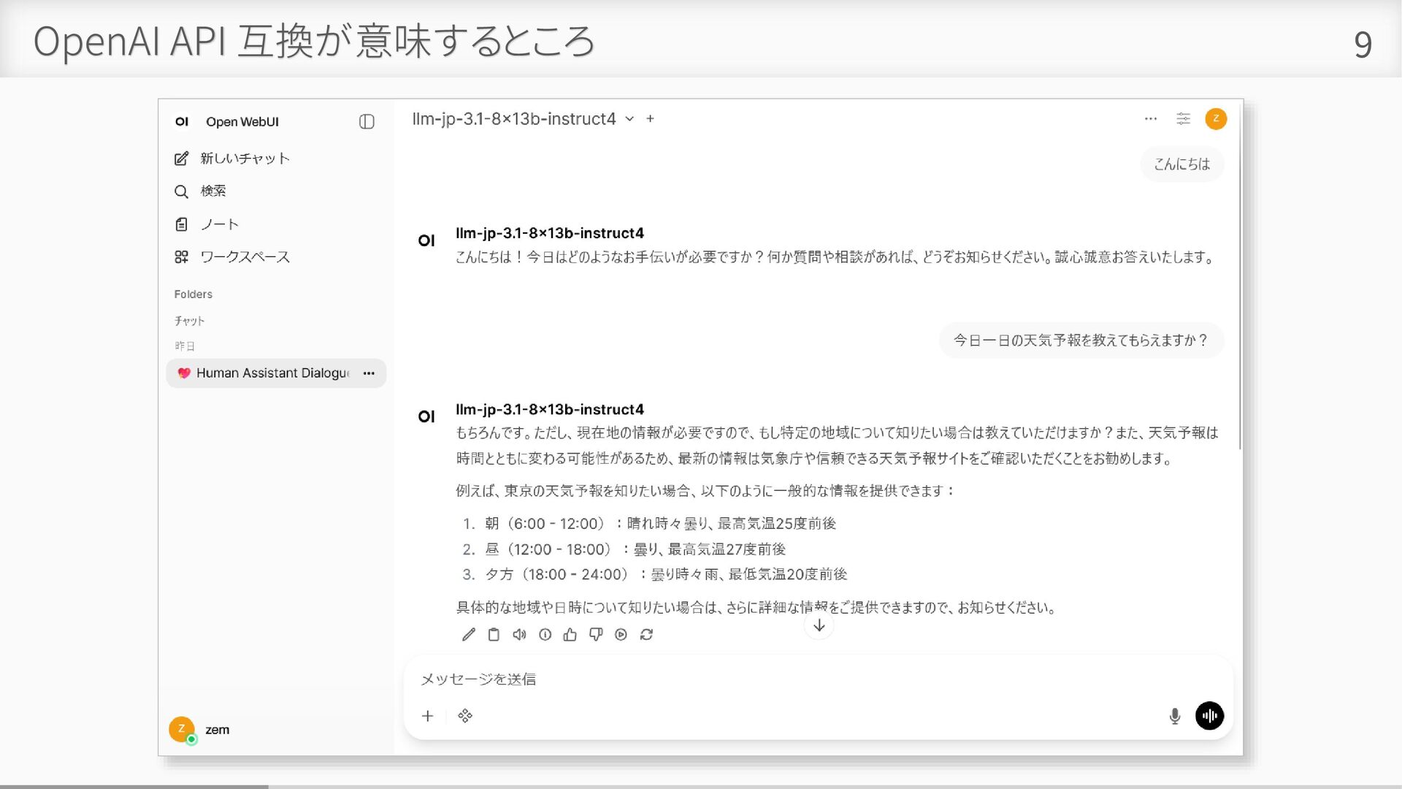Collapse the チャット folder section
Image resolution: width=1402 pixels, height=789 pixels.
tap(189, 321)
